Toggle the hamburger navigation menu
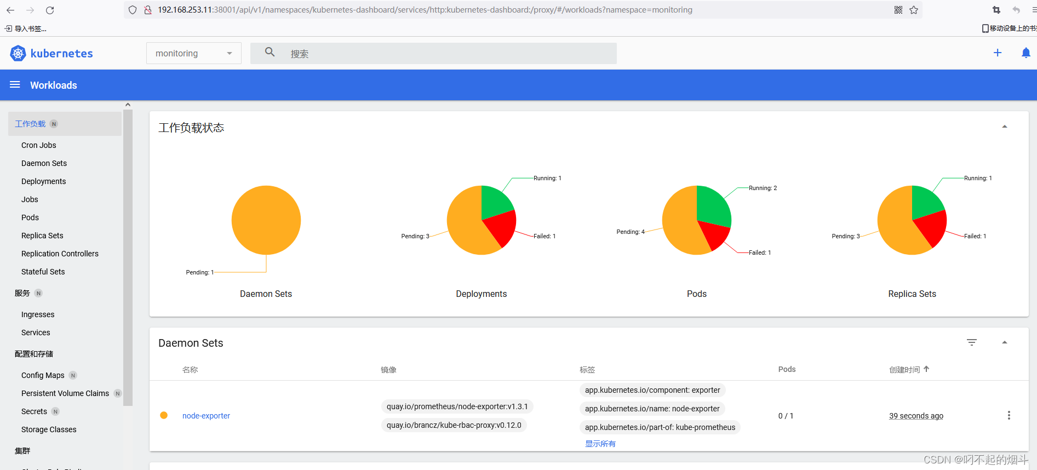This screenshot has height=470, width=1037. (15, 84)
